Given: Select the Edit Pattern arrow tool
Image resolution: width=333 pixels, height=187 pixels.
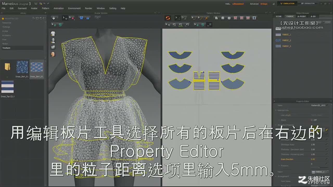Looking at the screenshot, I should click(x=177, y=18).
